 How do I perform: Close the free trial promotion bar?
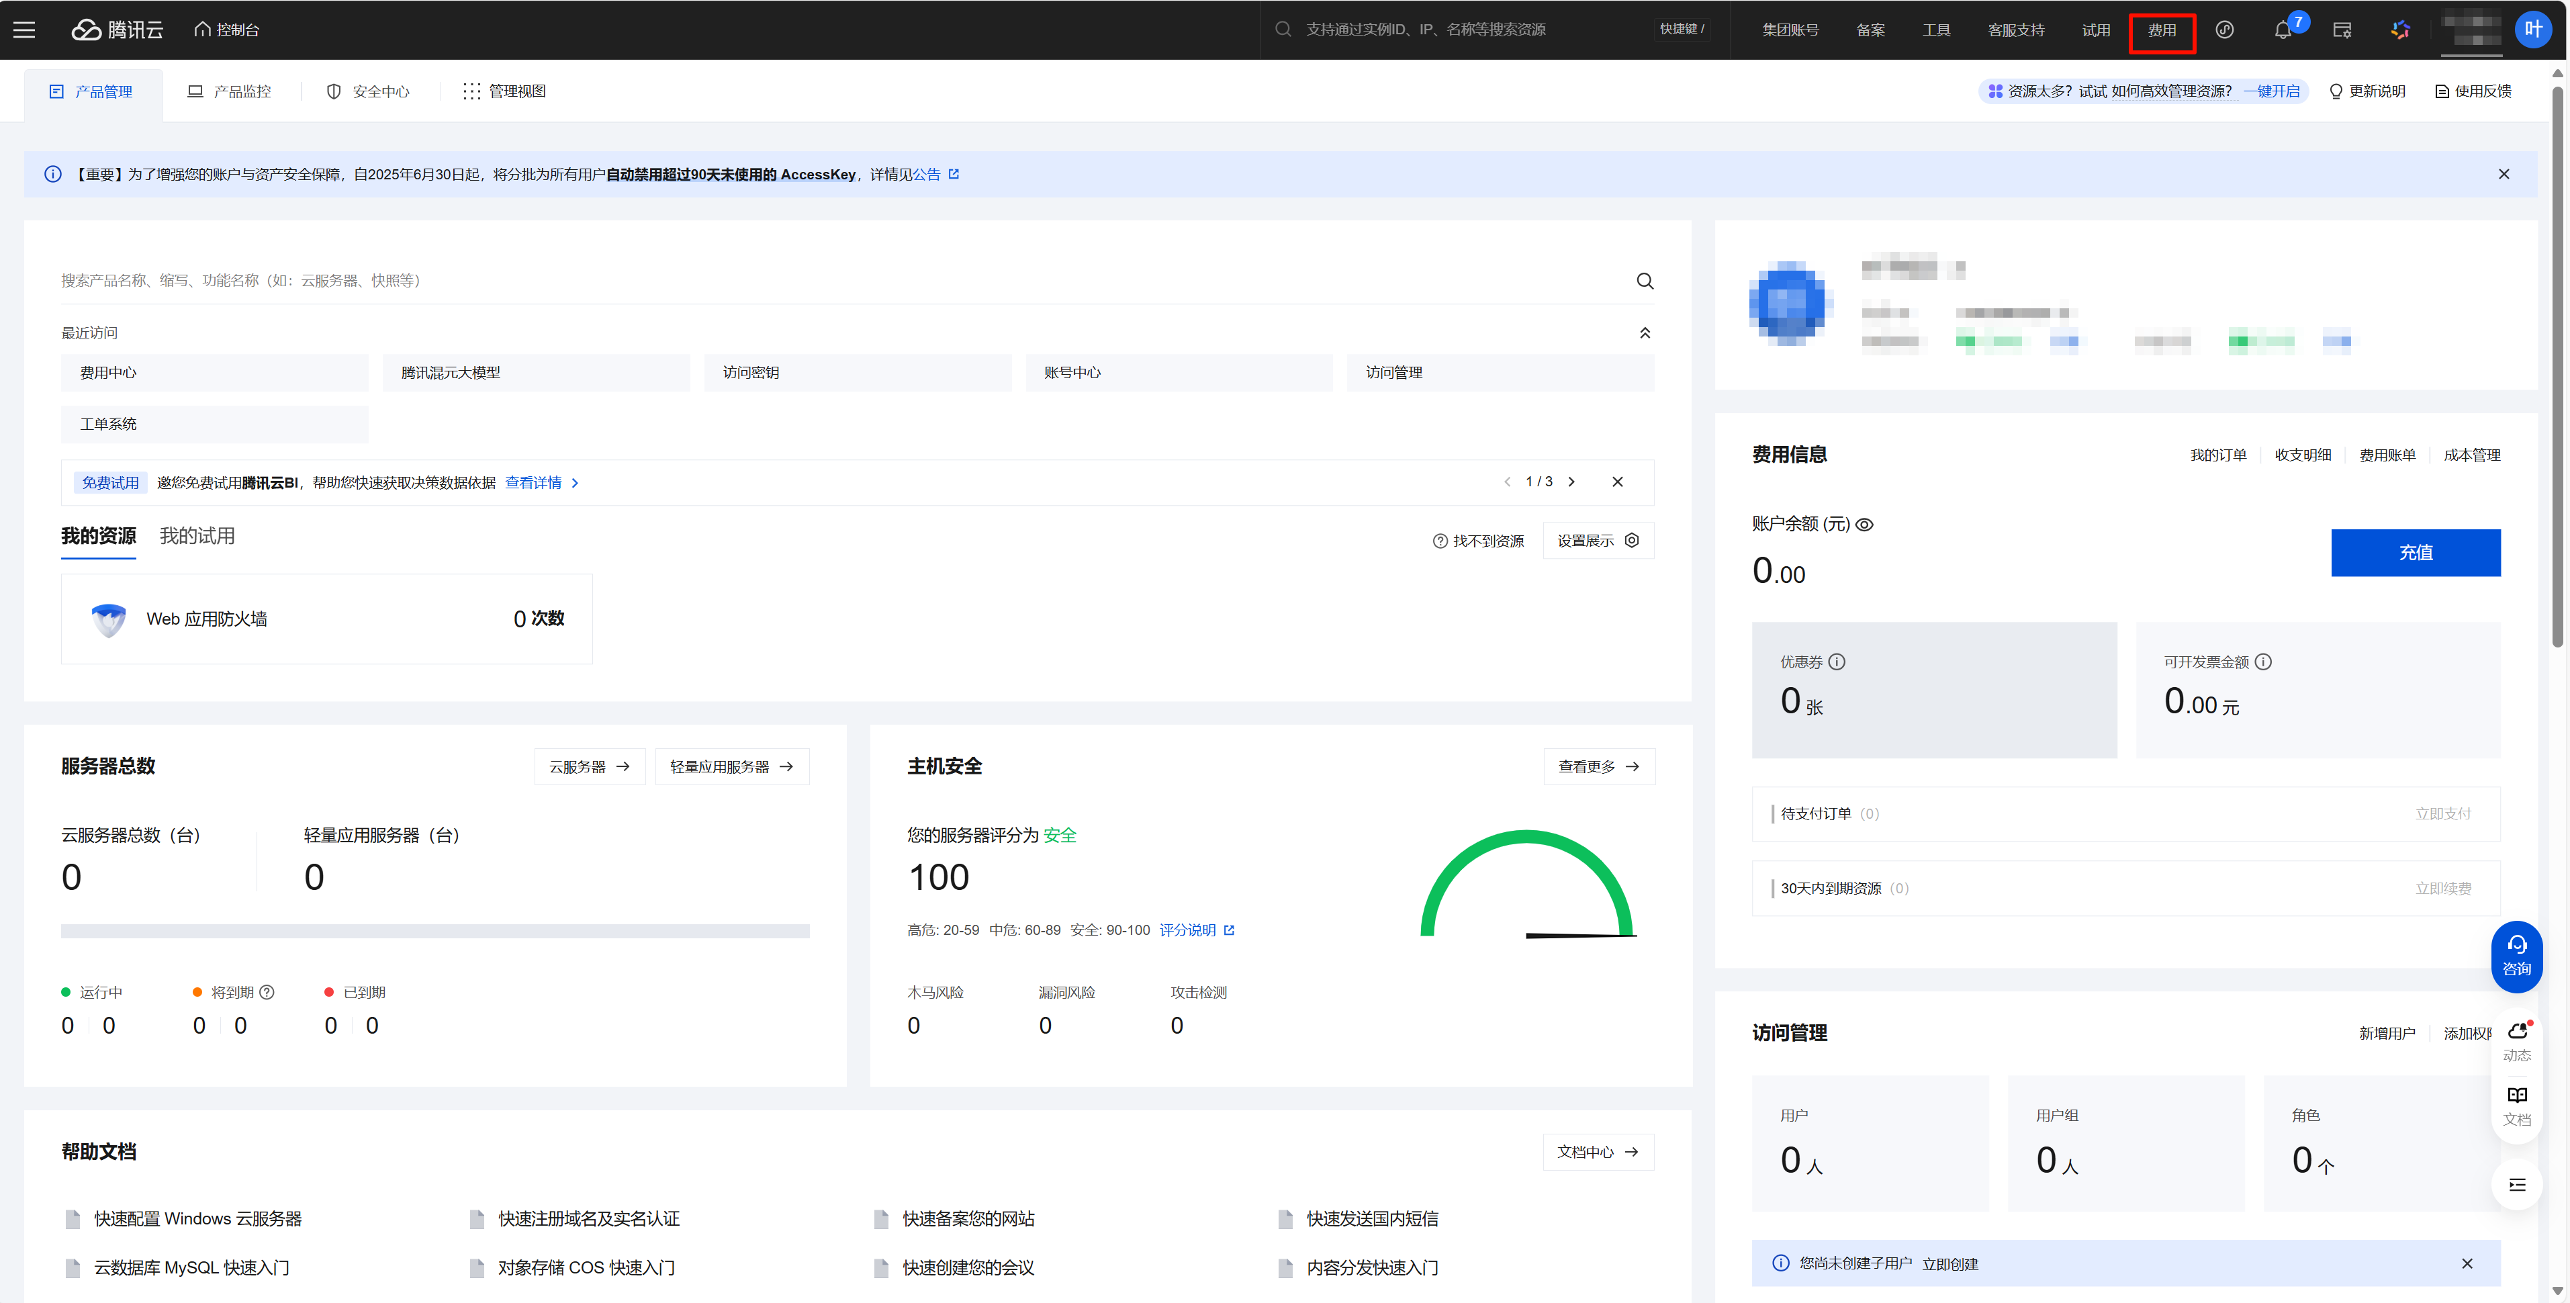pyautogui.click(x=1617, y=482)
